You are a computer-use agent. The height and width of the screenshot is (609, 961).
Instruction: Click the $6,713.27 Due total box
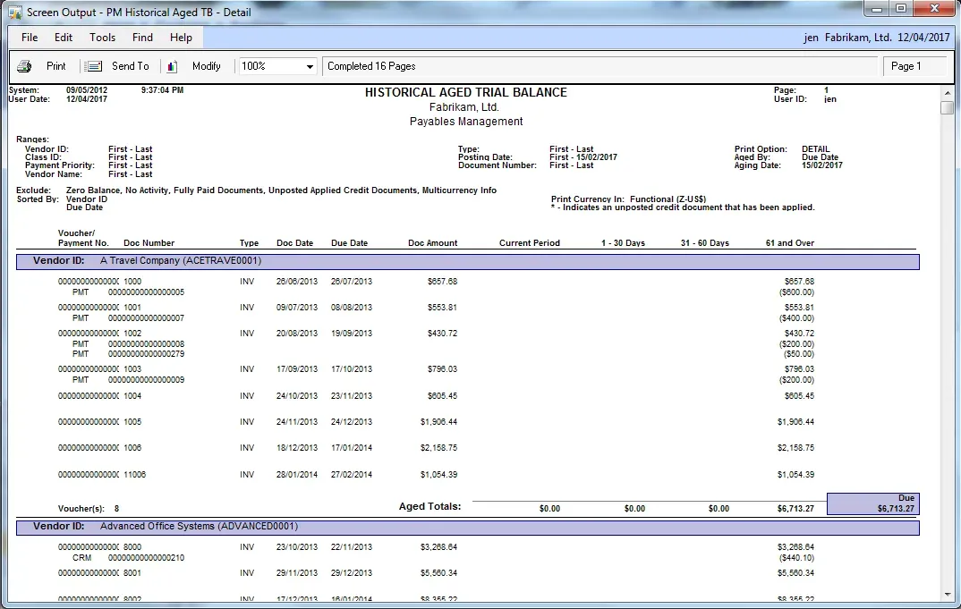872,503
